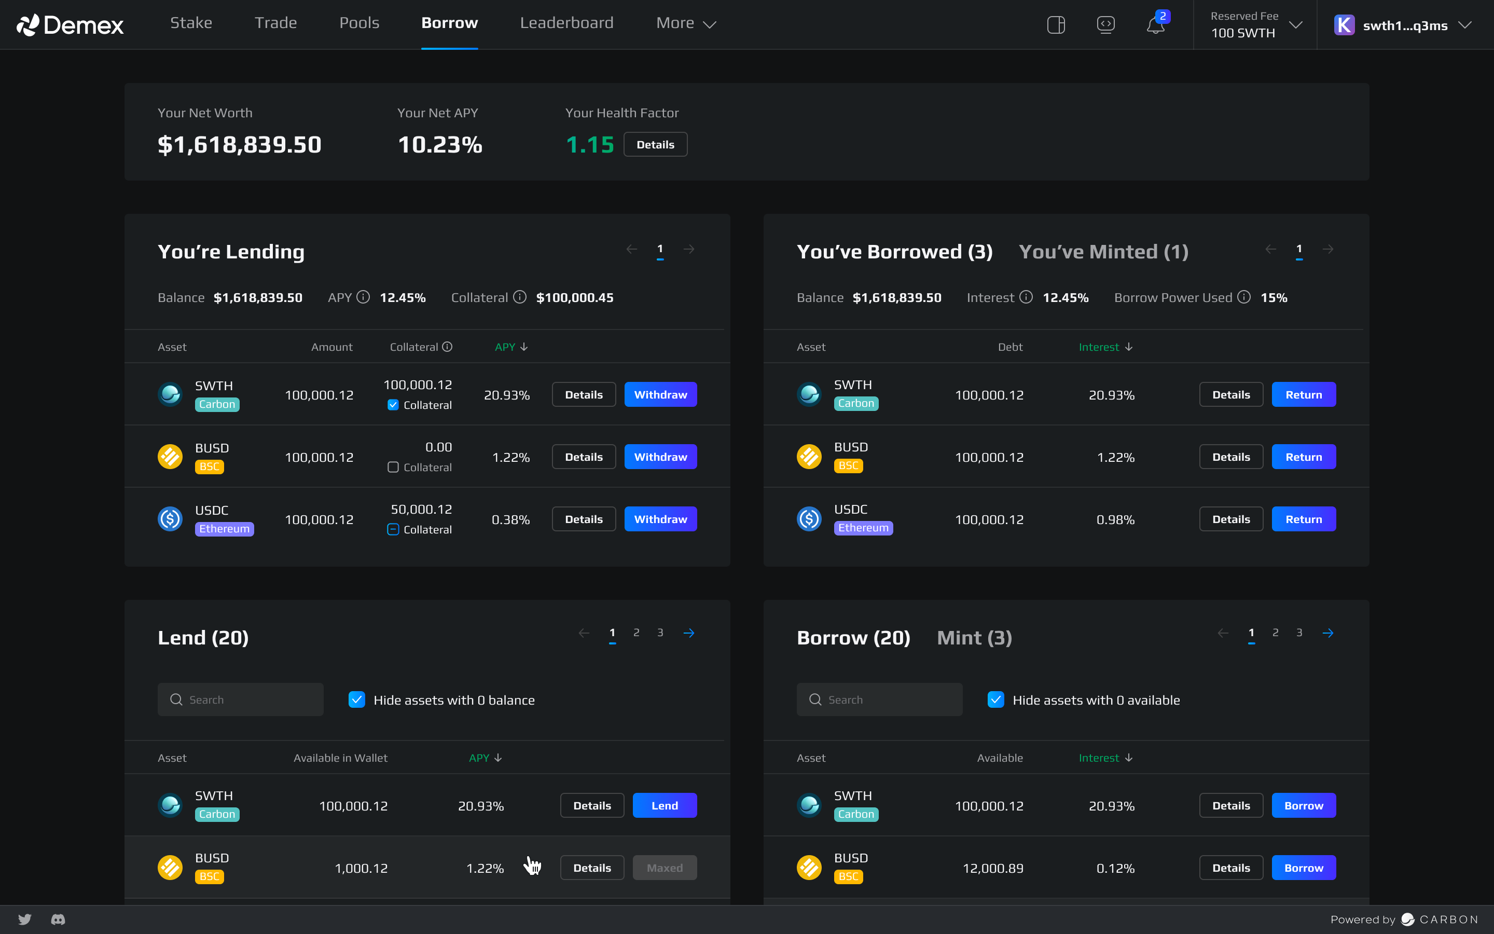
Task: Open the developer code screen icon
Action: click(x=1105, y=25)
